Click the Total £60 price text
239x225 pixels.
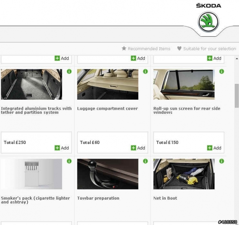tap(90, 143)
